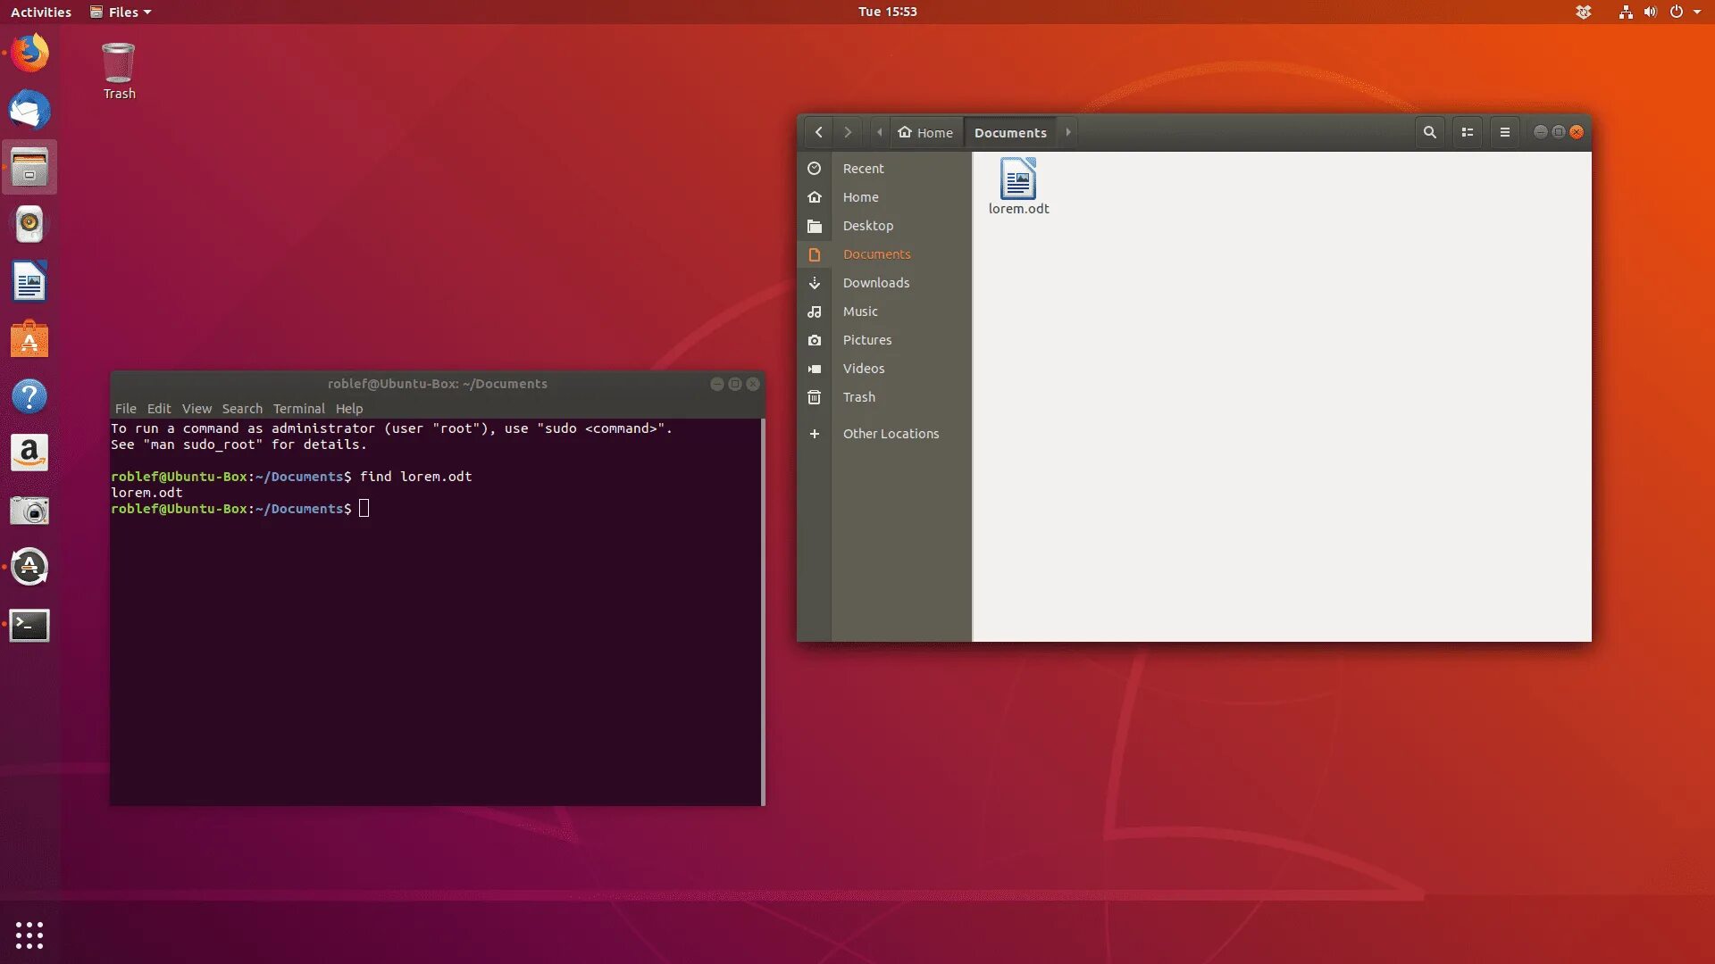This screenshot has width=1715, height=964.
Task: Open the Pictures sidebar folder
Action: click(866, 340)
